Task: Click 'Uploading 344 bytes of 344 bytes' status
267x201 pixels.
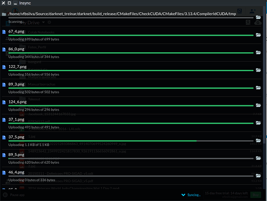Action: (x=34, y=57)
